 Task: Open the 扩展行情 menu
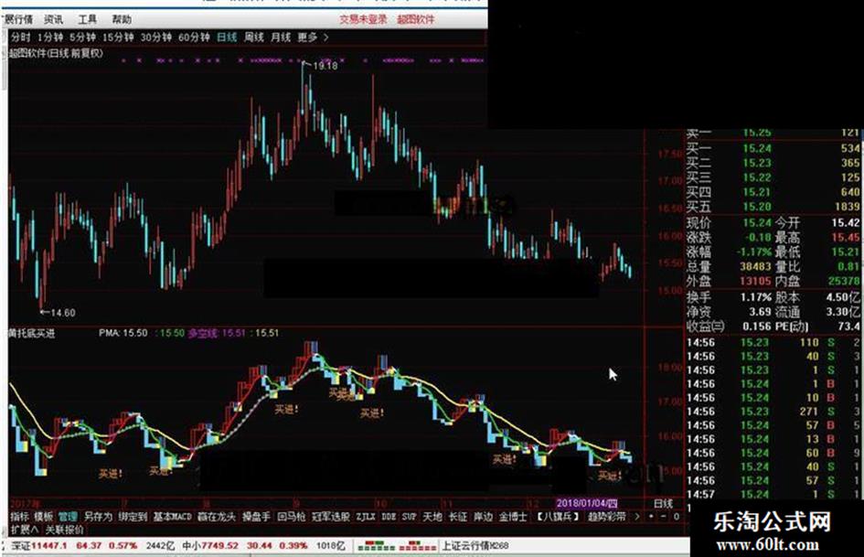pos(17,19)
